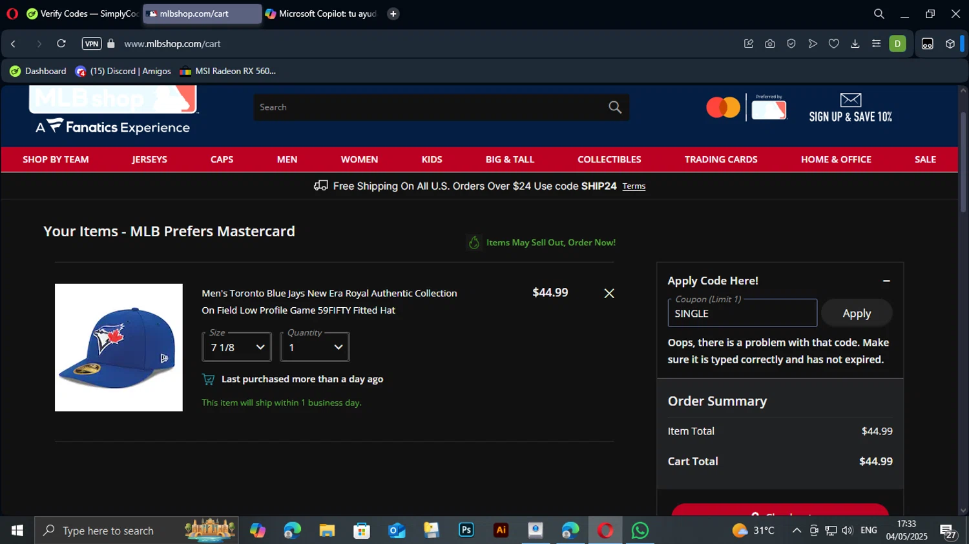Toggle the VPN badge in address bar

[x=92, y=44]
